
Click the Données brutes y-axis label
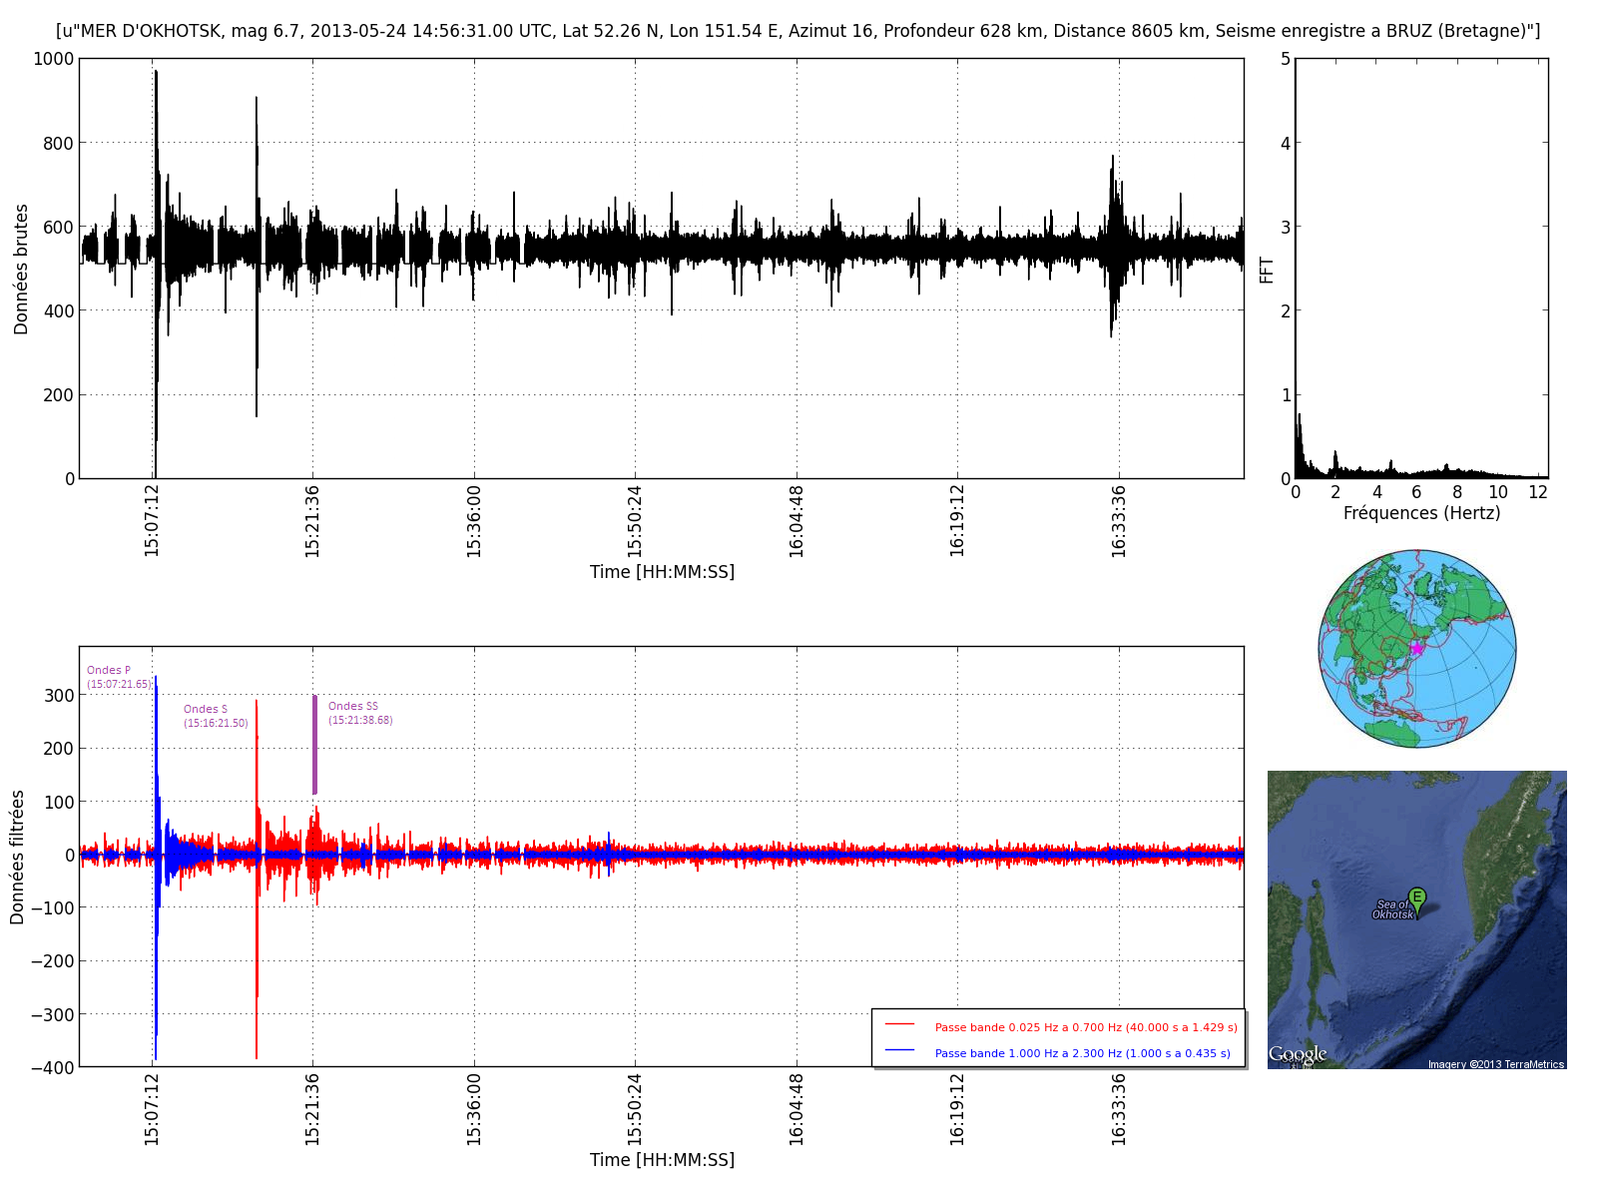click(21, 269)
